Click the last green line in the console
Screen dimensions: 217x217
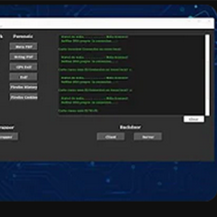(x=78, y=111)
